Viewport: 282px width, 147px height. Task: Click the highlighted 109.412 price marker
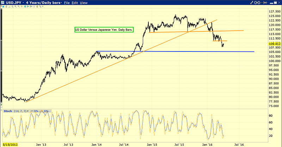[x=271, y=44]
